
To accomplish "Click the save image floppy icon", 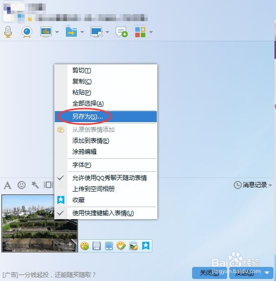I will point(97,246).
